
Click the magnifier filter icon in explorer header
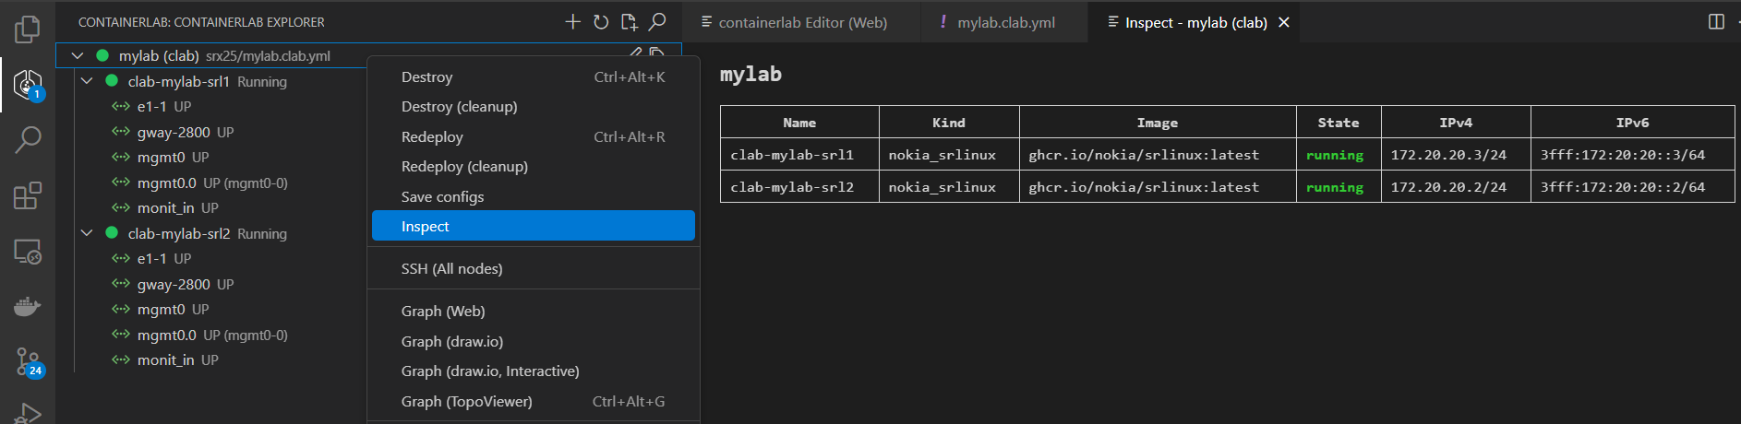coord(657,22)
